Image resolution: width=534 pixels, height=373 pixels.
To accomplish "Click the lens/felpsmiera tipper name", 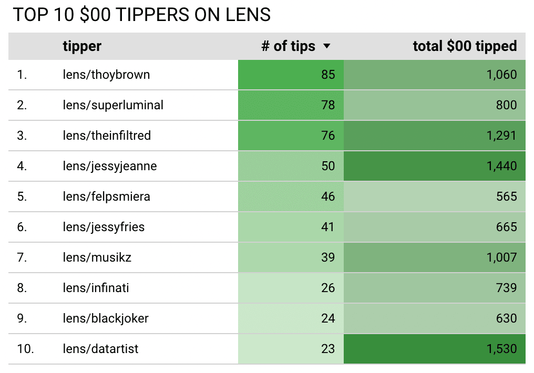I will 106,196.
